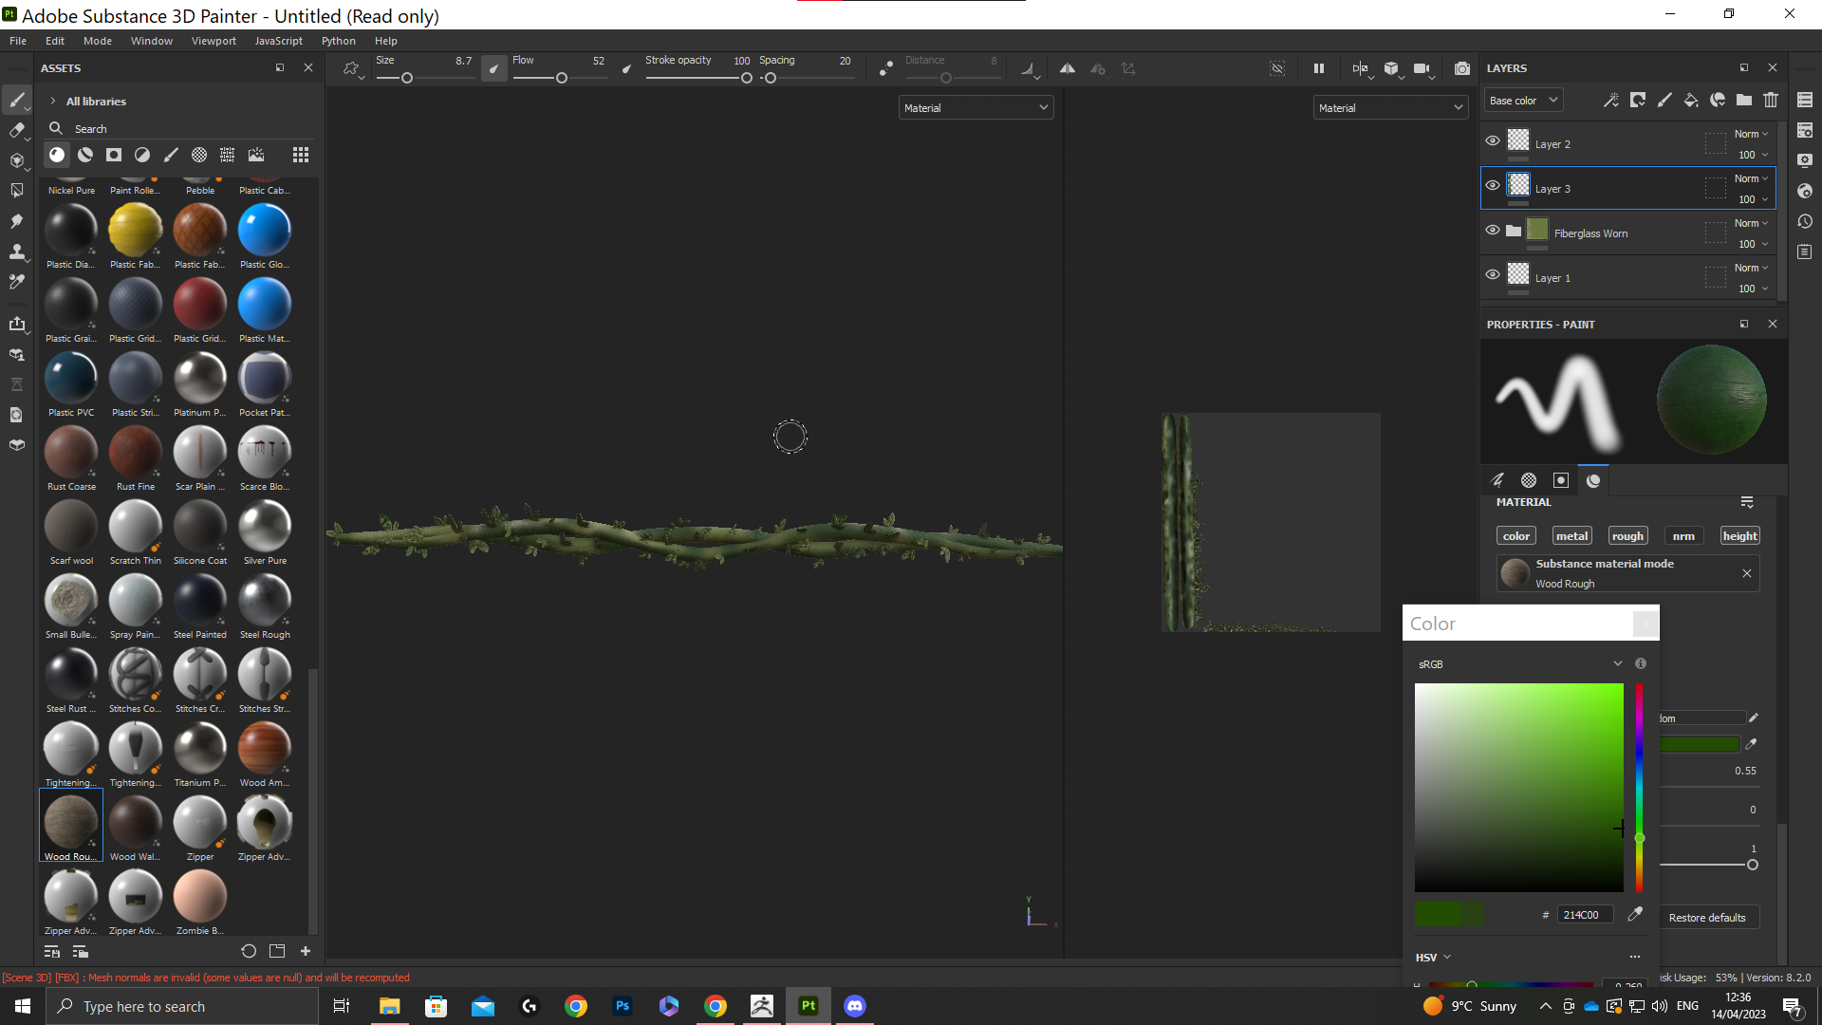Open the Mode menu
Screen dimensions: 1822x1025
98,41
